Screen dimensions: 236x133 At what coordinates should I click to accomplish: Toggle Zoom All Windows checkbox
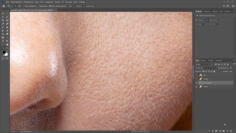pyautogui.click(x=38, y=6)
